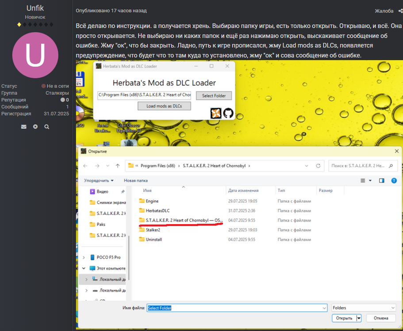Click the Жалоба report link
Screen dimensions: 403x331
tap(384, 11)
